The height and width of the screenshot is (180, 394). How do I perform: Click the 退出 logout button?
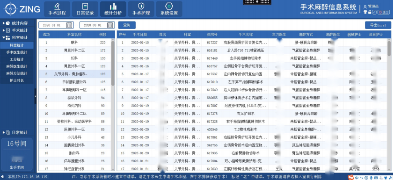[x=383, y=12]
